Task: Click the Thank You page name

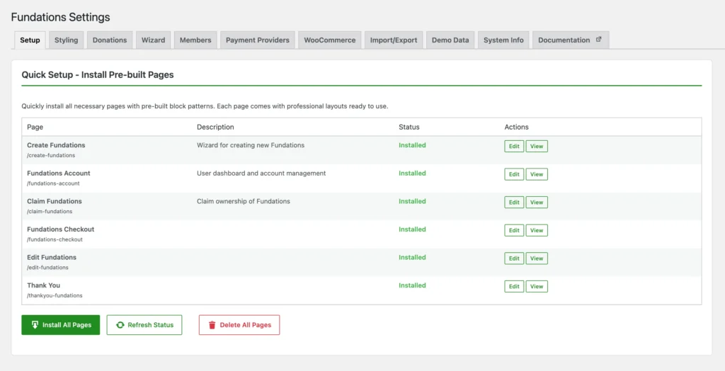Action: pyautogui.click(x=43, y=285)
